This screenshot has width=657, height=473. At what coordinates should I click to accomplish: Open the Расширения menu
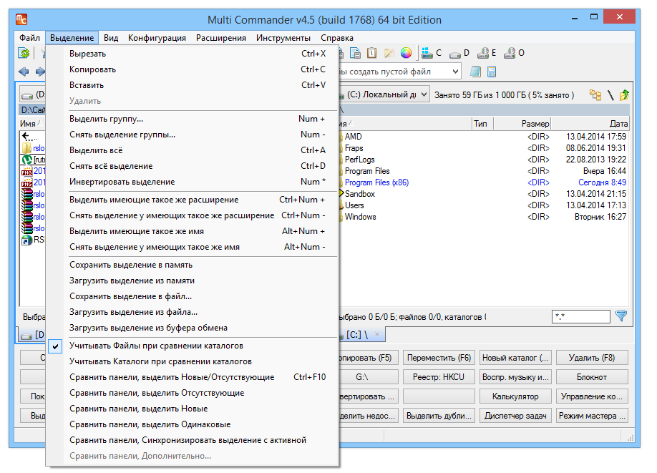tap(221, 38)
